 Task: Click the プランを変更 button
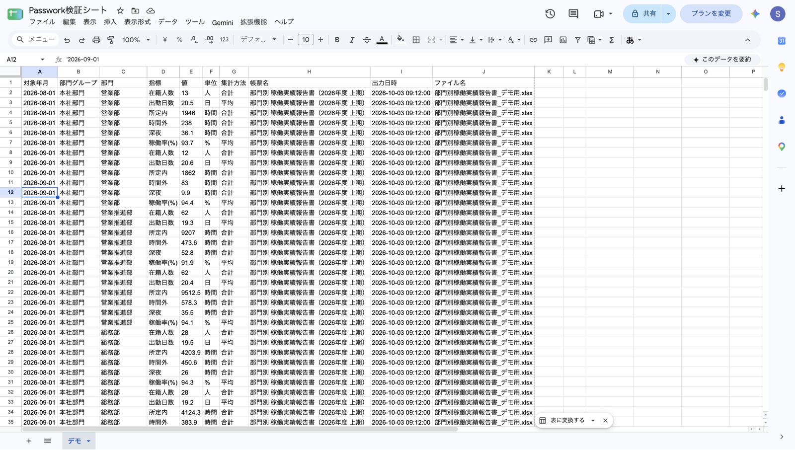point(711,14)
